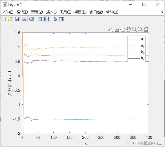
Task: Click the dock figure arrow in menu bar
Action: click(x=162, y=12)
